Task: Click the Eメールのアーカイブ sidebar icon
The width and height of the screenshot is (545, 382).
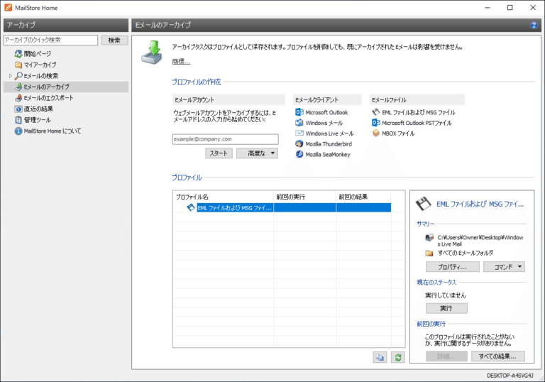Action: pos(18,87)
